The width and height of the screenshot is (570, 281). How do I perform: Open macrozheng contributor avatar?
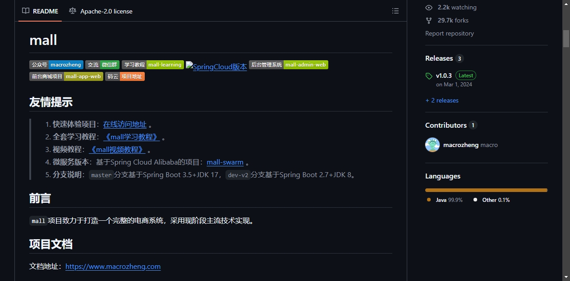click(432, 145)
